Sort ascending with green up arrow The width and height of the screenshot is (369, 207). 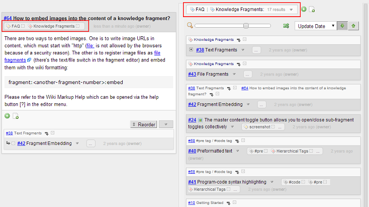tap(353, 26)
